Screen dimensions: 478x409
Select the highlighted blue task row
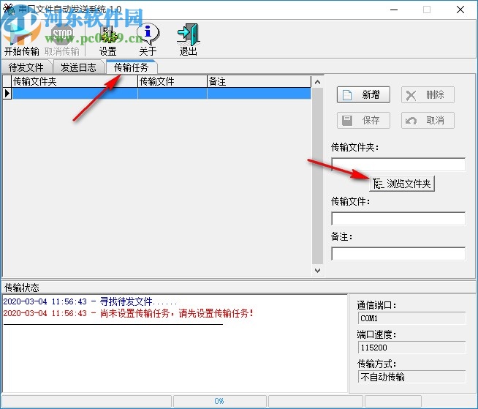tap(162, 93)
